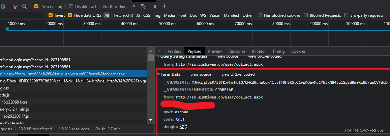This screenshot has height=136, width=390.
Task: Click the request list scrollbar thumb
Action: pyautogui.click(x=151, y=58)
